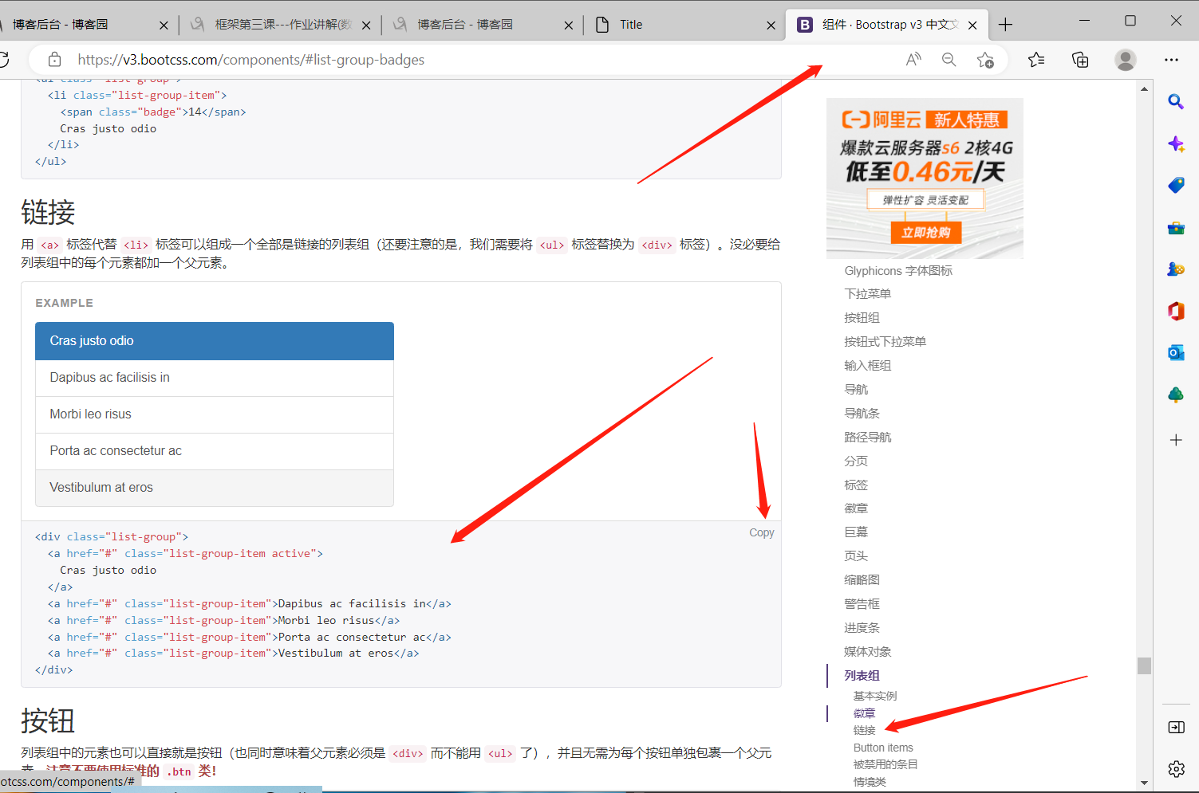The width and height of the screenshot is (1199, 793).
Task: Open sidebar Games icon
Action: point(1176,269)
